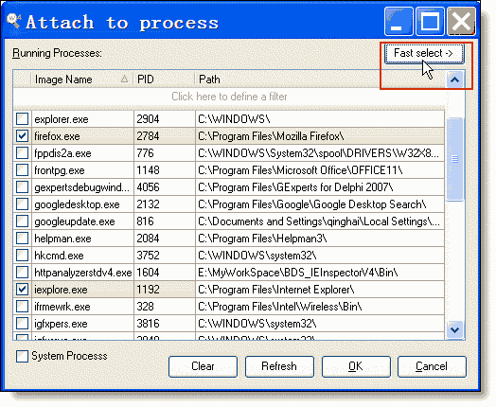Screen dimensions: 496x407
Task: Select the frontpg.exe image name
Action: 60,170
